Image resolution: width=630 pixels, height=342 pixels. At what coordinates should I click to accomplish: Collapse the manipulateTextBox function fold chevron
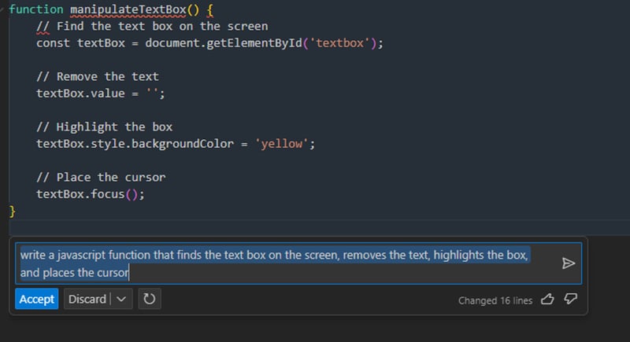click(2, 9)
